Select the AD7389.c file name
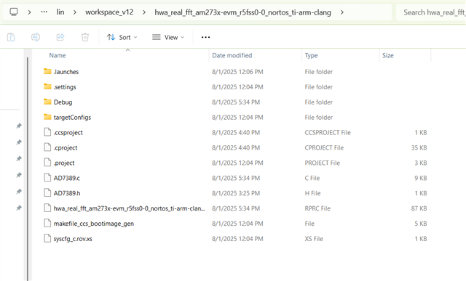Image resolution: width=466 pixels, height=281 pixels. (x=66, y=178)
